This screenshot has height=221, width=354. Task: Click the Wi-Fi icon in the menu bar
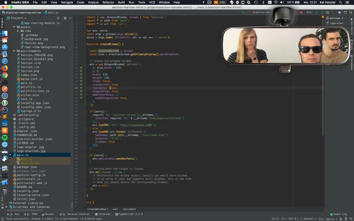(x=276, y=2)
